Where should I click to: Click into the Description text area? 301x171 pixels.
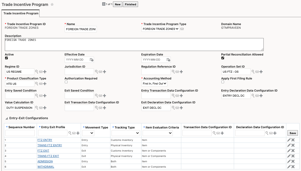click(x=134, y=45)
